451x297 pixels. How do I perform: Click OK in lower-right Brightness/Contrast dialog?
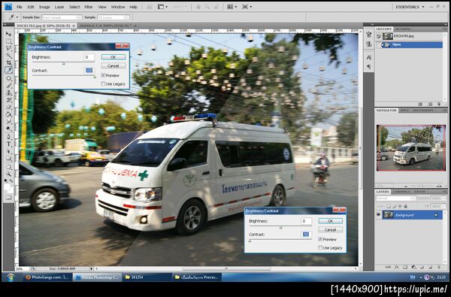coord(331,221)
